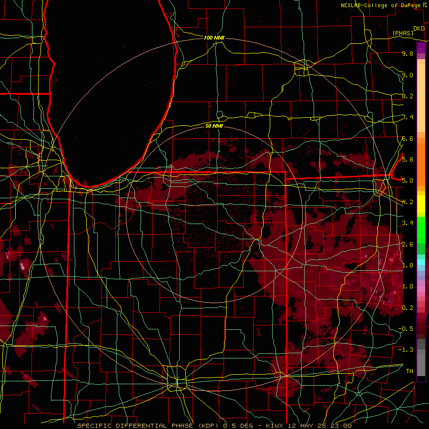Click the 1.0 value on the scale
Viewport: 429px width, 429px height.
(x=408, y=286)
